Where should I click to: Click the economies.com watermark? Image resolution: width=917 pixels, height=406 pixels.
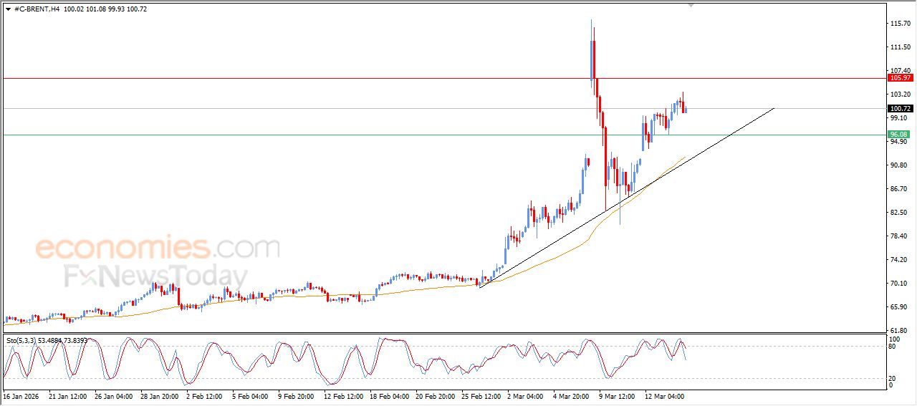click(158, 248)
